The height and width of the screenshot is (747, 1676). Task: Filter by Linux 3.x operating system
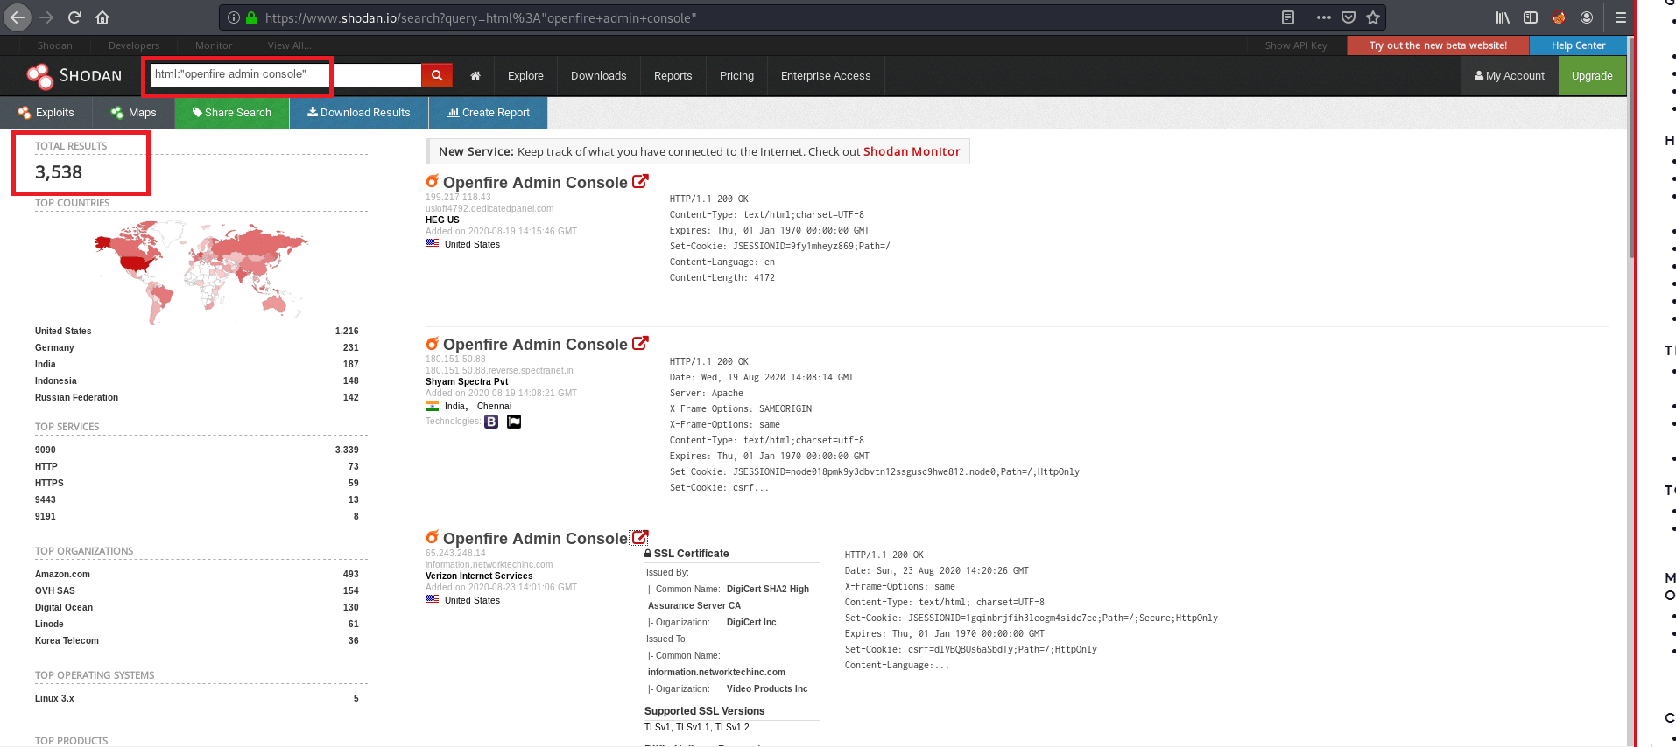[54, 698]
